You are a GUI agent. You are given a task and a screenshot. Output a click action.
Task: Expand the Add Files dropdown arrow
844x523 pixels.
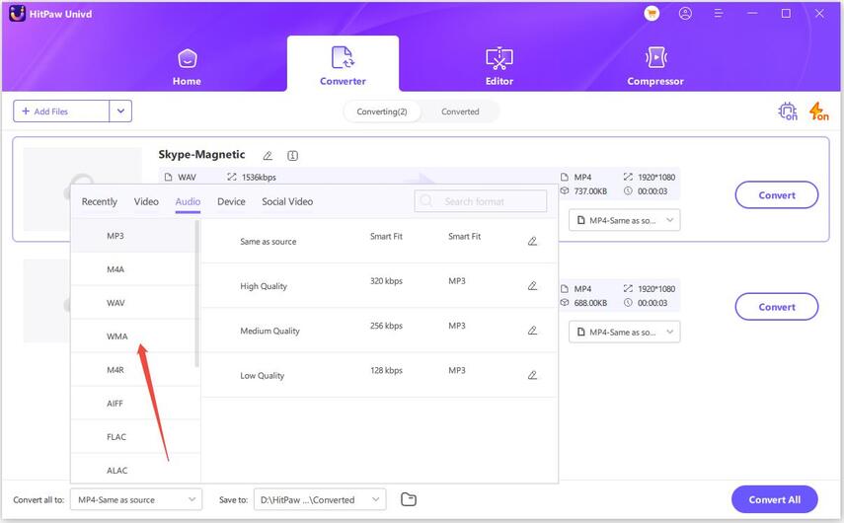coord(120,112)
